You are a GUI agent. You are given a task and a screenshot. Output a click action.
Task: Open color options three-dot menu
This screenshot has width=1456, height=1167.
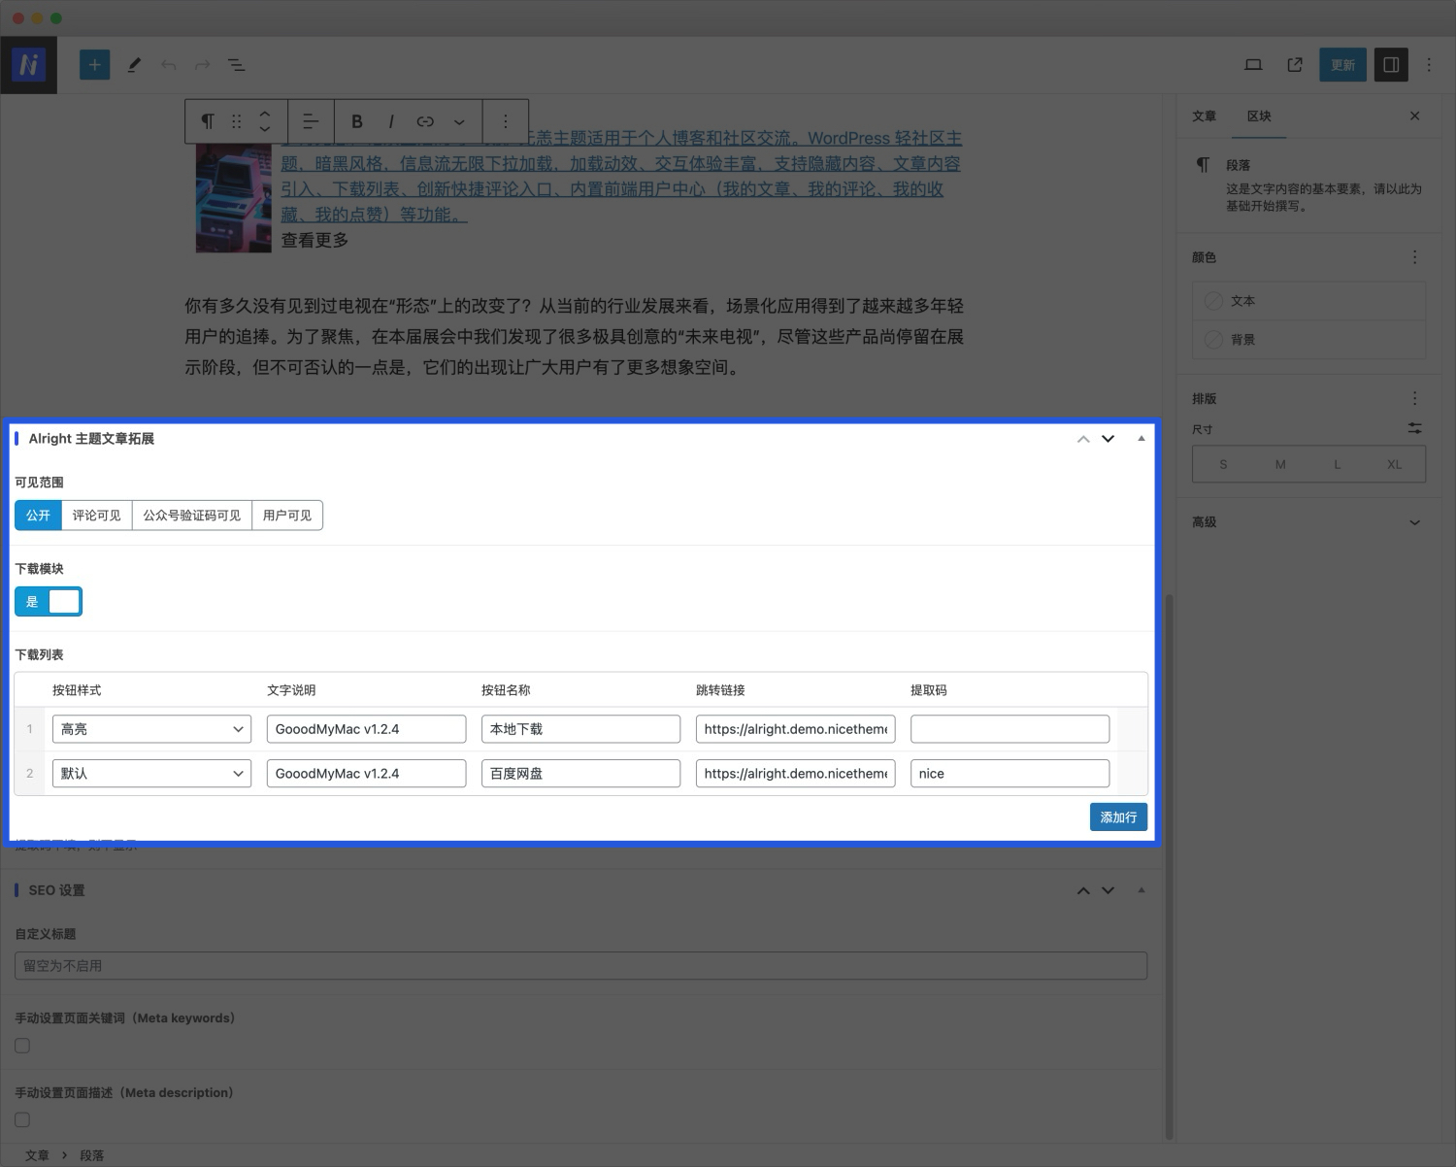coord(1415,257)
